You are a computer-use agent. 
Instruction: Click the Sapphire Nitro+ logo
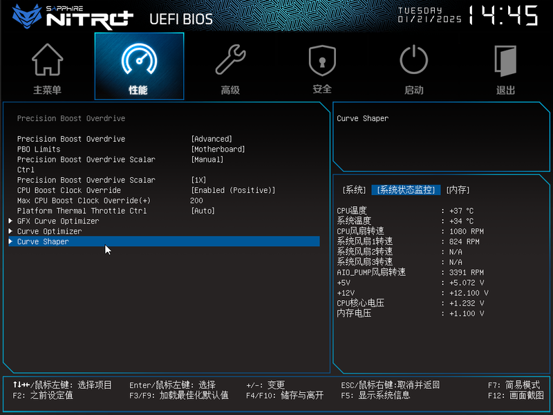coord(73,16)
